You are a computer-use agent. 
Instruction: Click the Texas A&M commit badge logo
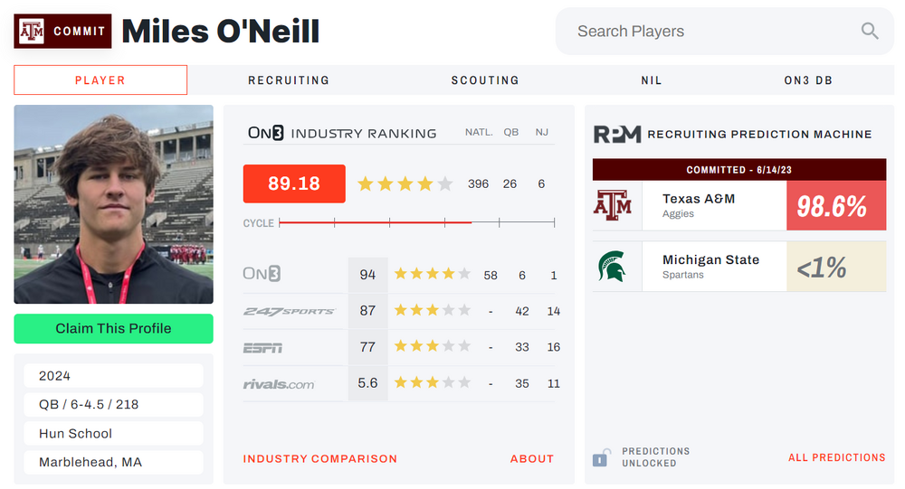tap(33, 32)
